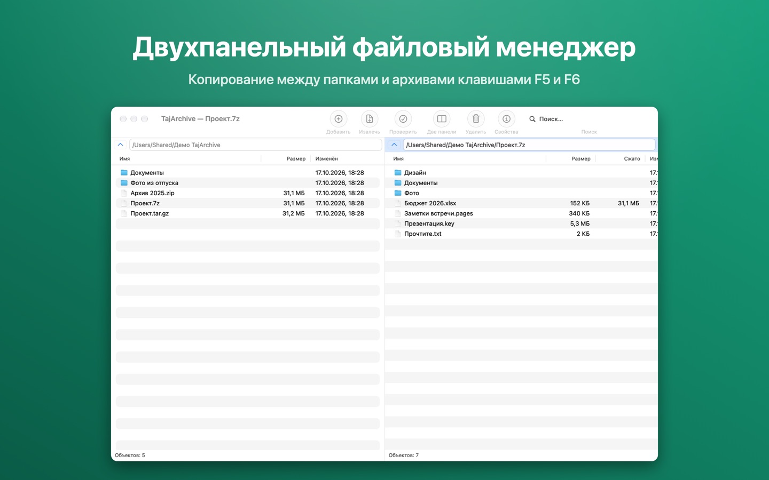Focus the Поиск search field
Image resolution: width=769 pixels, height=480 pixels.
[x=589, y=119]
